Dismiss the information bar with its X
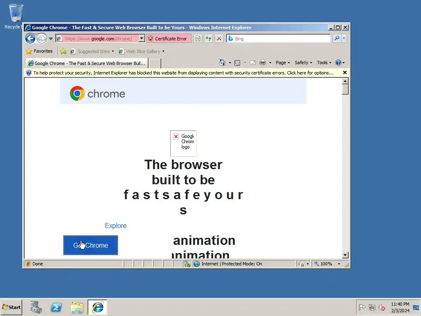The width and height of the screenshot is (421, 316). [x=345, y=72]
